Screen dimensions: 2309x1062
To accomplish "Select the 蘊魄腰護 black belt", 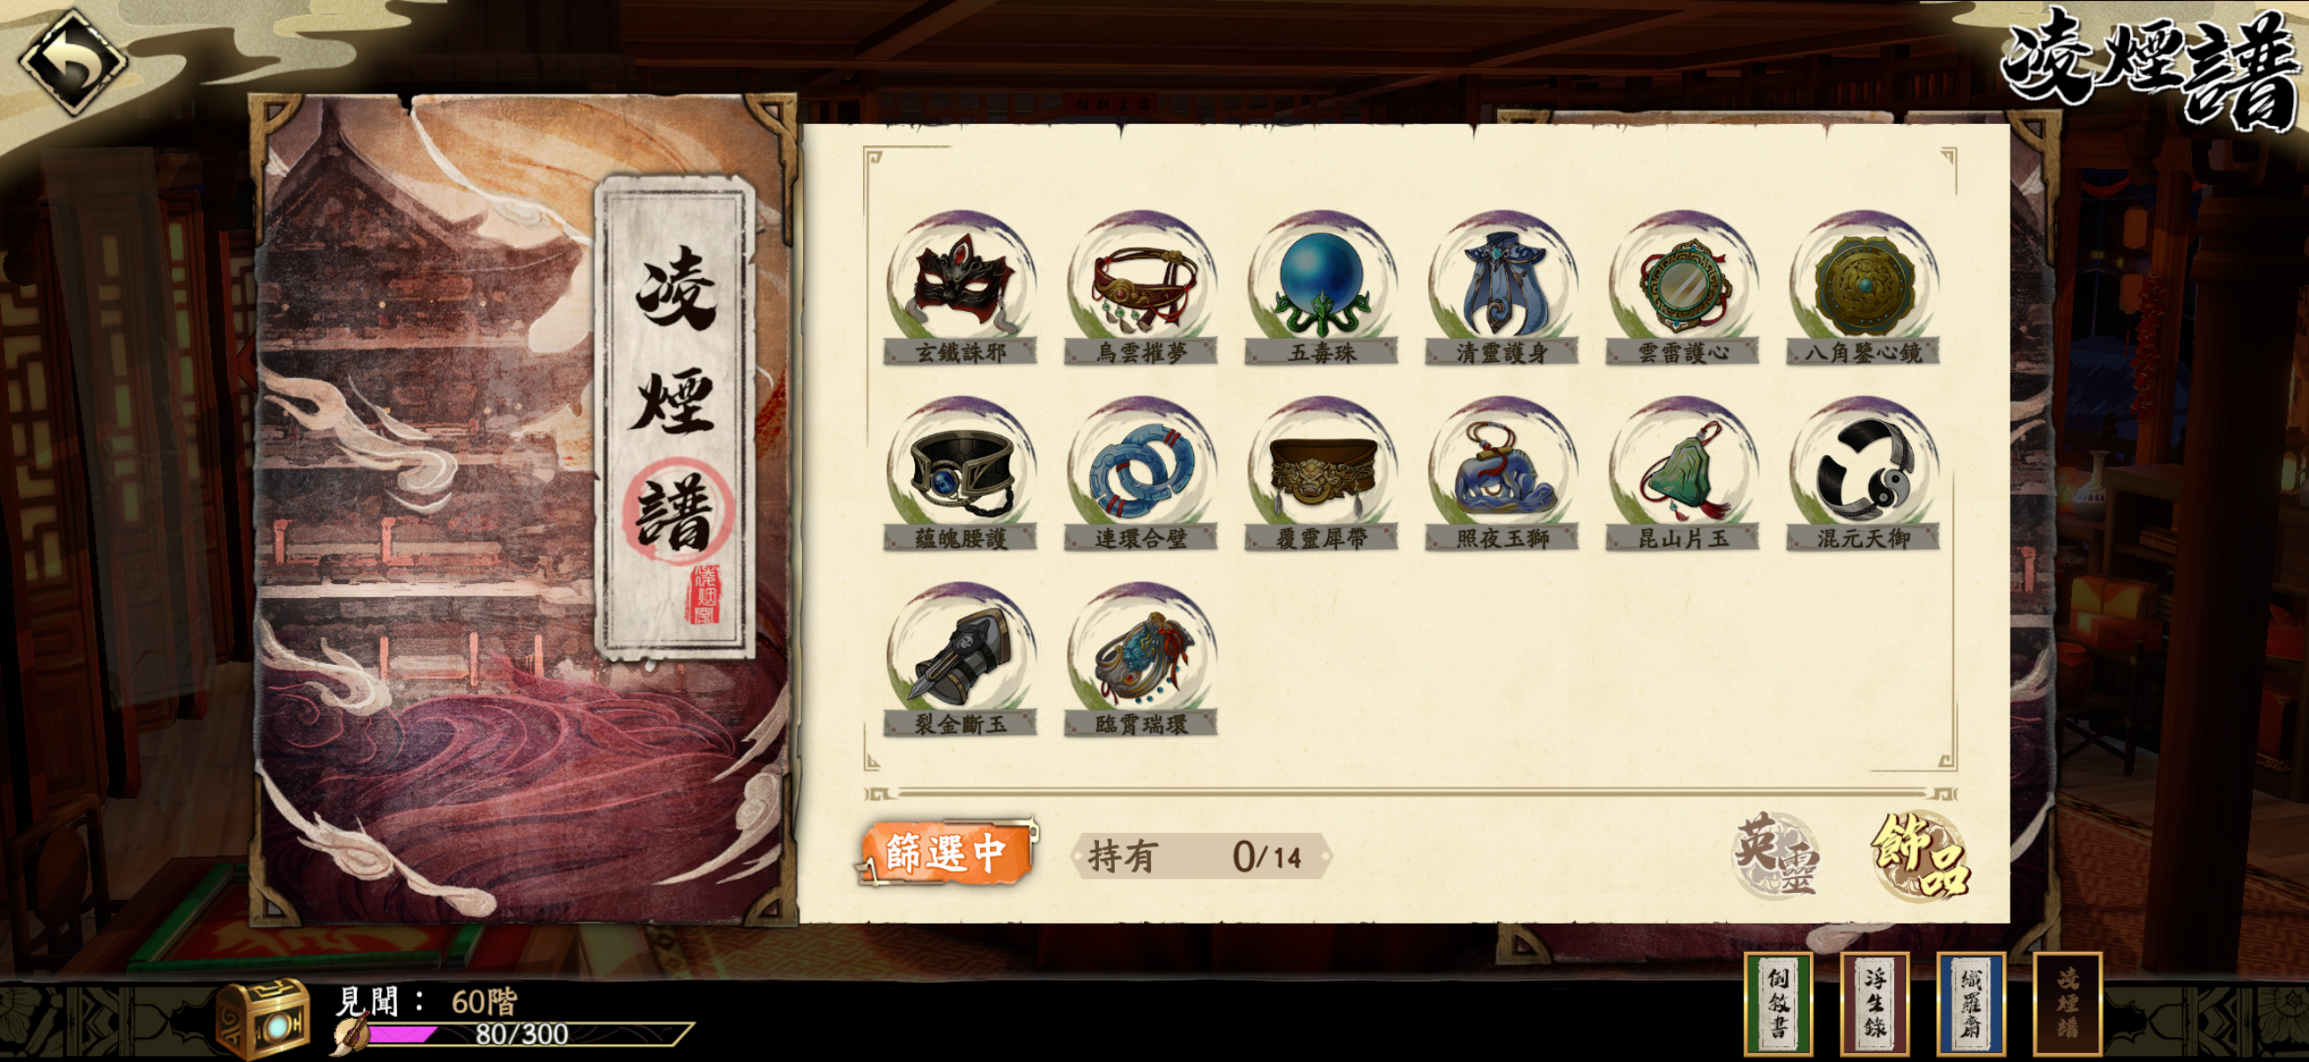I will point(960,473).
